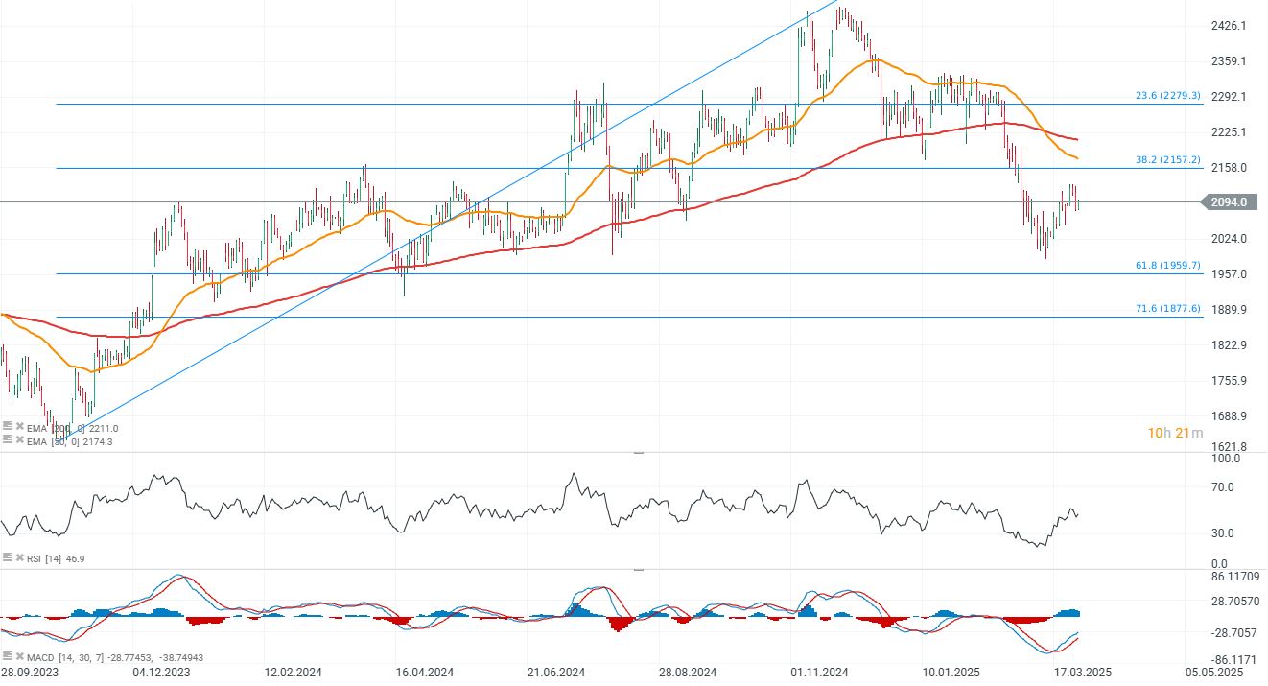Click the 01.11.2024 date on time axis
This screenshot has width=1268, height=686.
(x=818, y=673)
